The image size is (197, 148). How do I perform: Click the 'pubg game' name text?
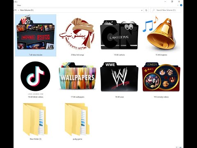pos(78,139)
